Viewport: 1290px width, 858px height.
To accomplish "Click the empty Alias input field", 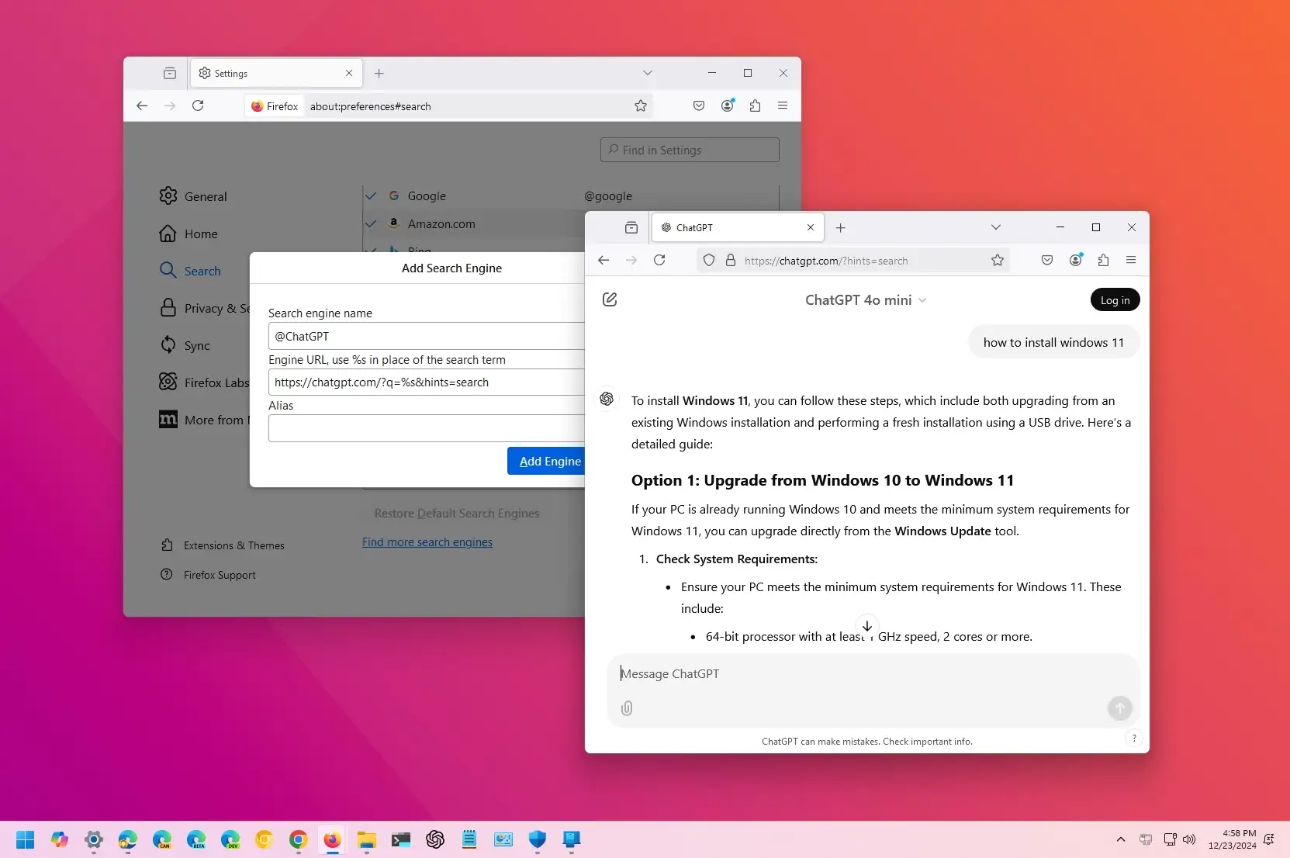I will tap(427, 428).
